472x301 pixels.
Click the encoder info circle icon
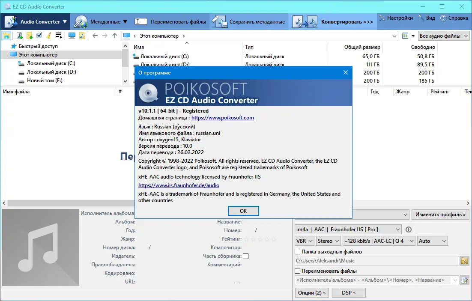pos(409,229)
